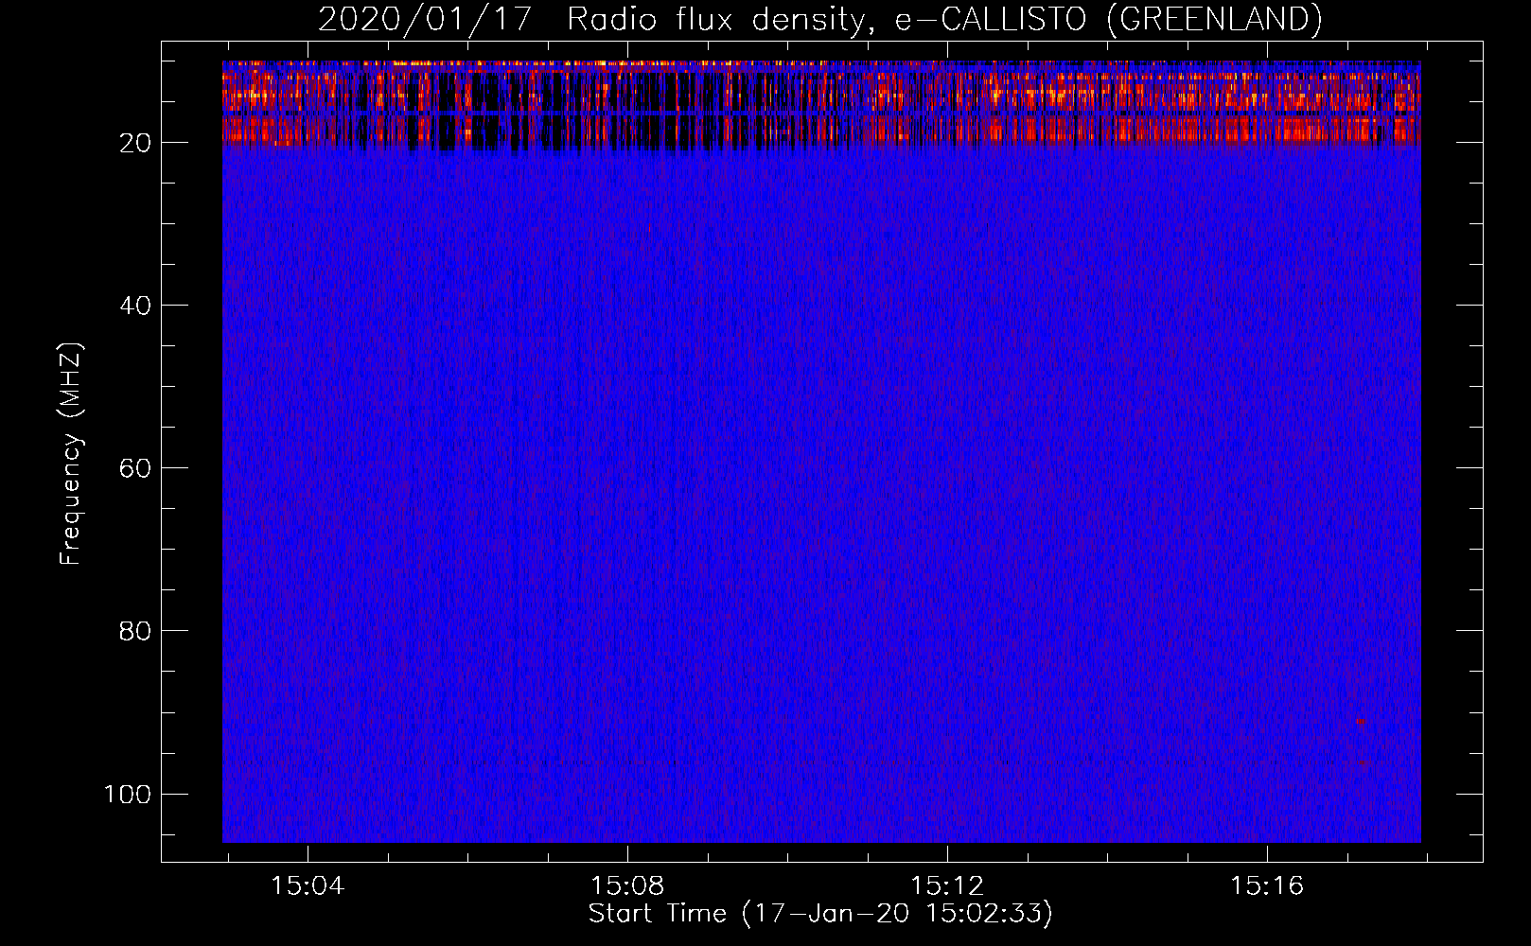
Task: Click the '100' frequency tick label
Action: click(x=128, y=794)
